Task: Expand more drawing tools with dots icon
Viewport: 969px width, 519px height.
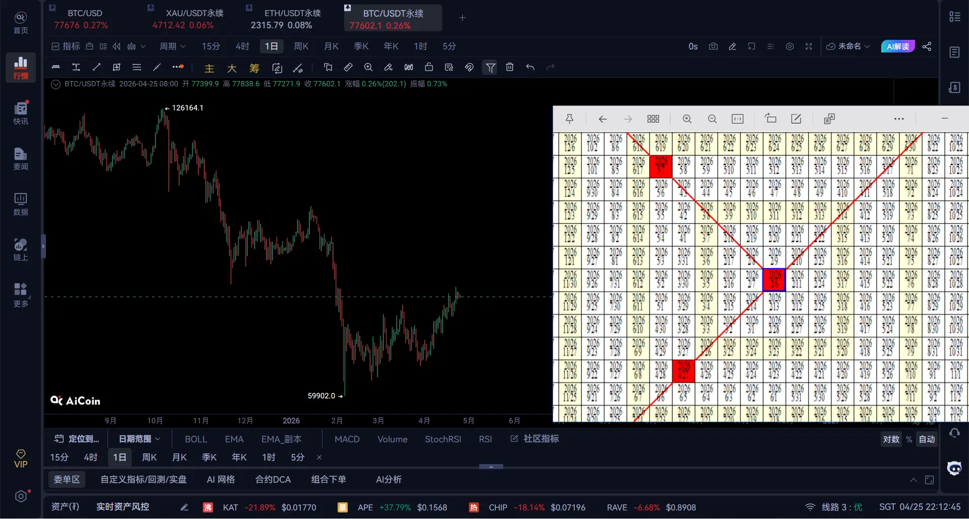Action: coord(178,67)
